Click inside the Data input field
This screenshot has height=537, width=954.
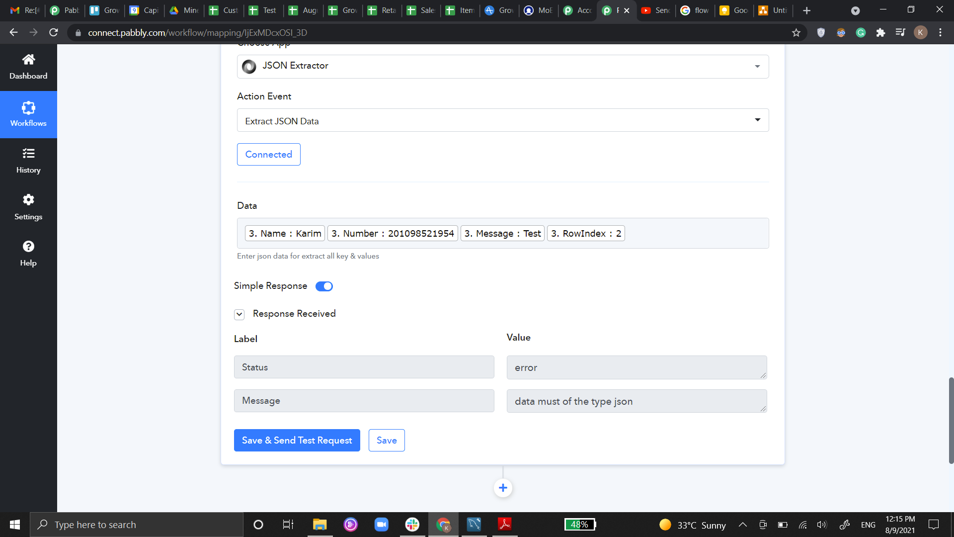696,234
